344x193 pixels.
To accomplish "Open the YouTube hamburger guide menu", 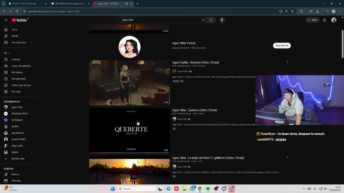I will [x=6, y=20].
